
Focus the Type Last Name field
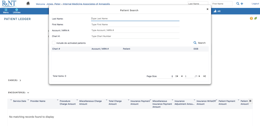click(x=135, y=18)
